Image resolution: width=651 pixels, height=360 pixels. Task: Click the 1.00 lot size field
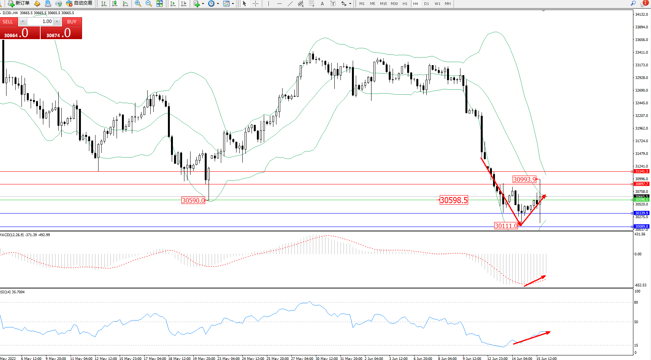(40, 21)
